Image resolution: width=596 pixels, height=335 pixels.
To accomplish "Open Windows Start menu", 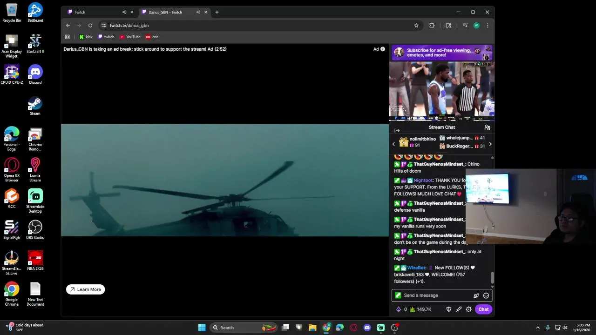I will (x=202, y=328).
